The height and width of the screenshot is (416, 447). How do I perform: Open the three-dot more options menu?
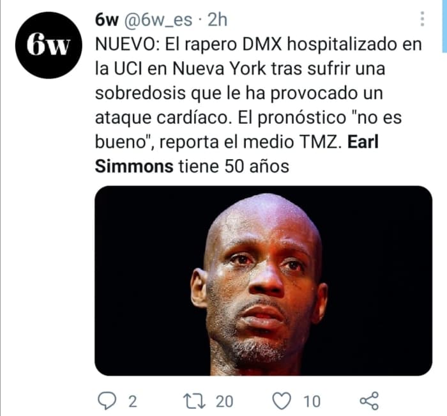click(x=422, y=19)
